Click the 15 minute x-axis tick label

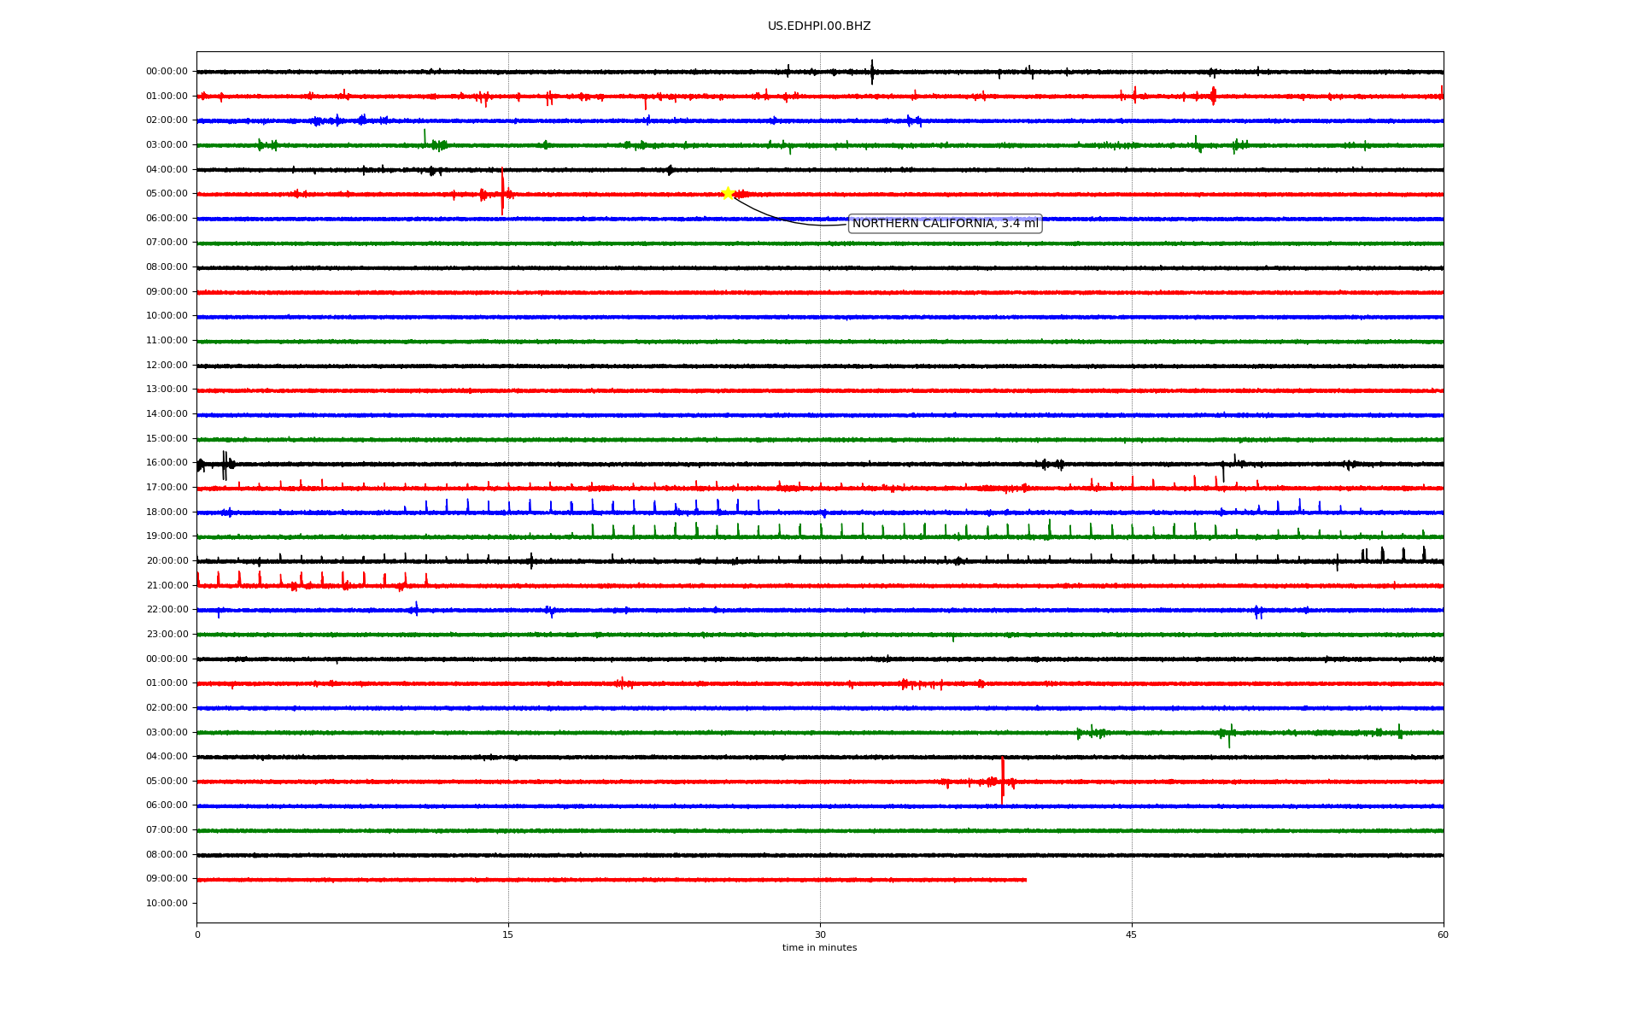click(x=508, y=935)
